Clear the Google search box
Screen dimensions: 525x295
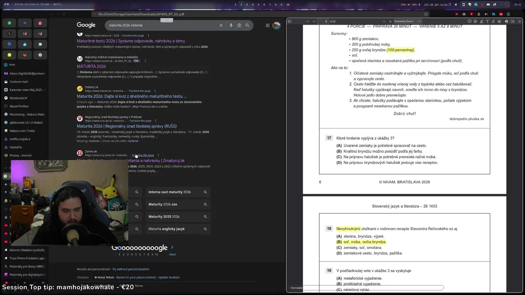click(x=221, y=25)
